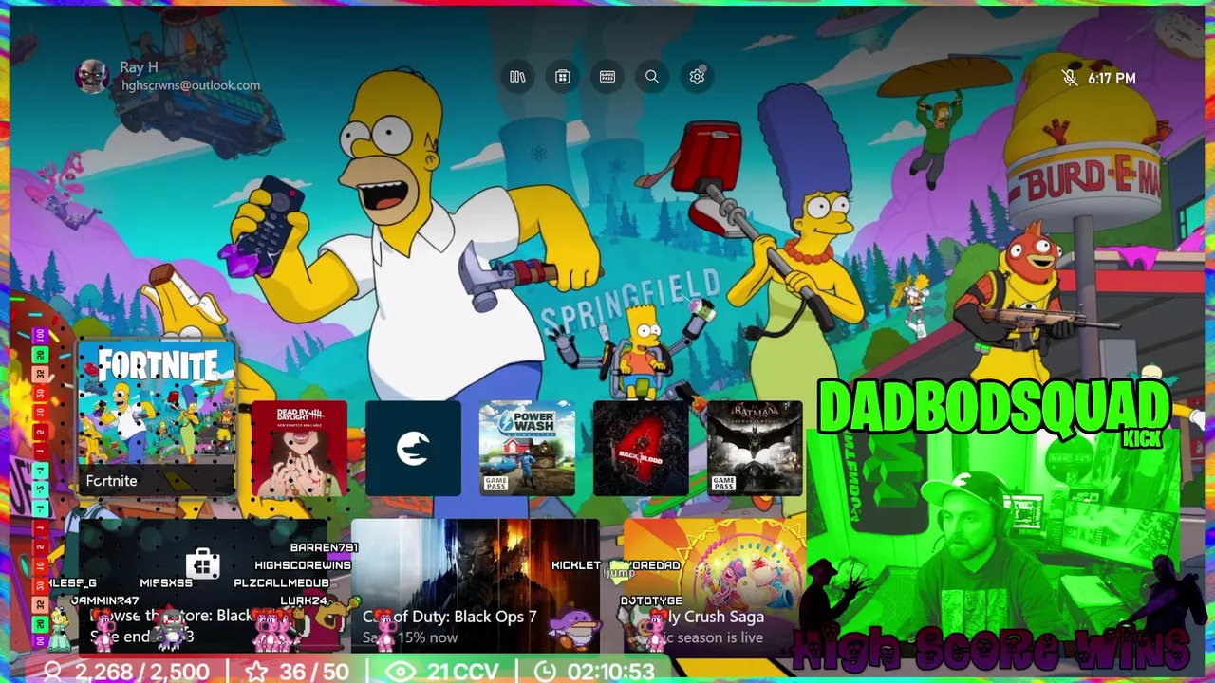Click the '36 / 50' star goal text

coord(312,672)
